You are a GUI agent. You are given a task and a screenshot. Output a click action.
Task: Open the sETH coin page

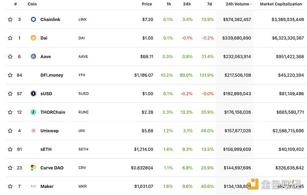pos(46,149)
